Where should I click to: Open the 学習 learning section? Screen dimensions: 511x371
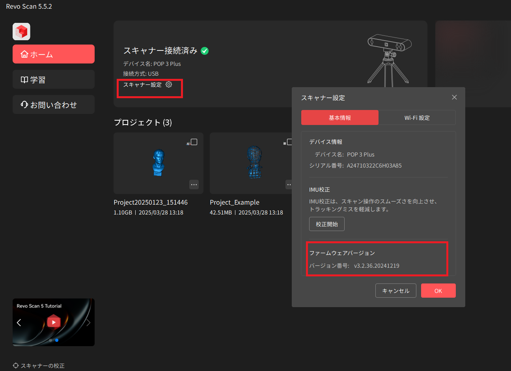[x=54, y=79]
